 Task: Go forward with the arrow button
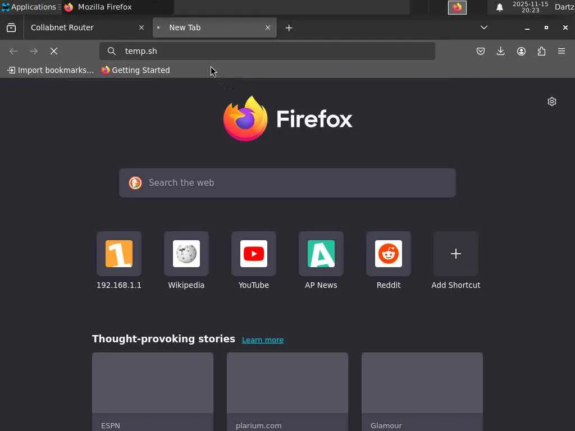(x=34, y=51)
